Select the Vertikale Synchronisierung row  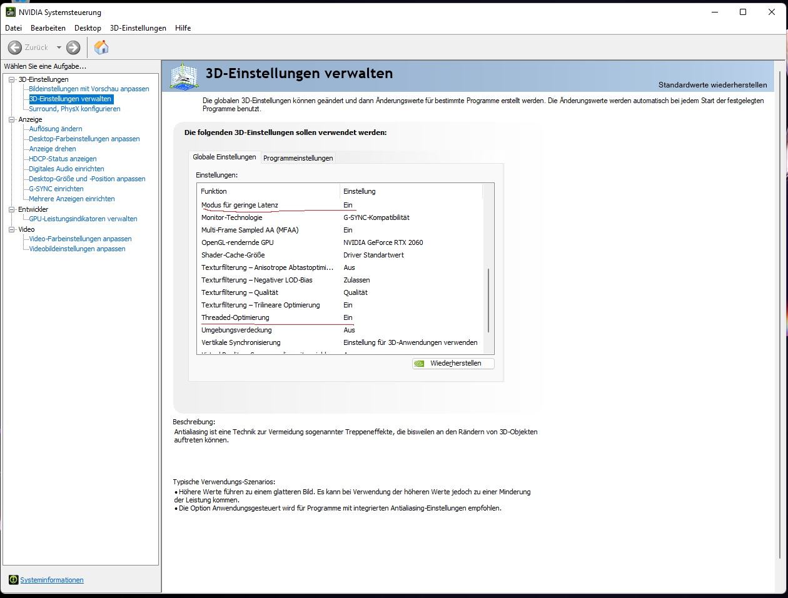point(340,342)
